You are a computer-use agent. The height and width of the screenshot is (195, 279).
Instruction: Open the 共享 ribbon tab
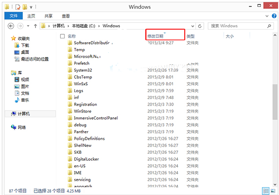pyautogui.click(x=48, y=16)
